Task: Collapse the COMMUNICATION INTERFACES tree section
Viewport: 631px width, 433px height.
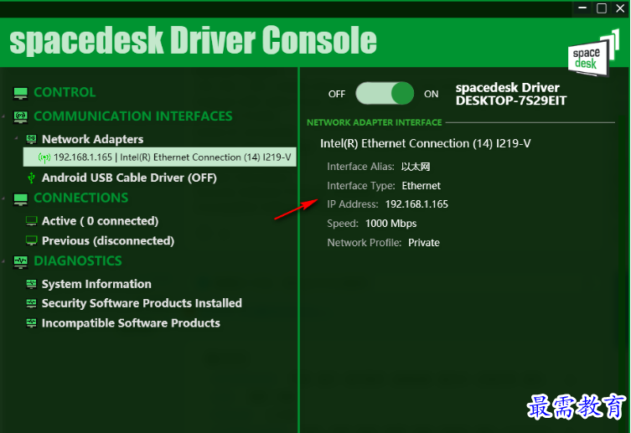Action: 4,116
